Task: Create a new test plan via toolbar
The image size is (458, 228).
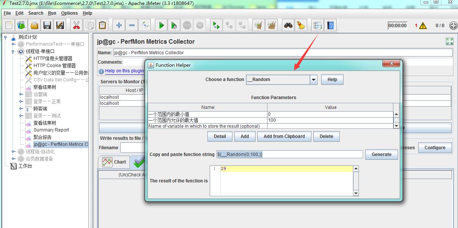Action: coord(9,25)
